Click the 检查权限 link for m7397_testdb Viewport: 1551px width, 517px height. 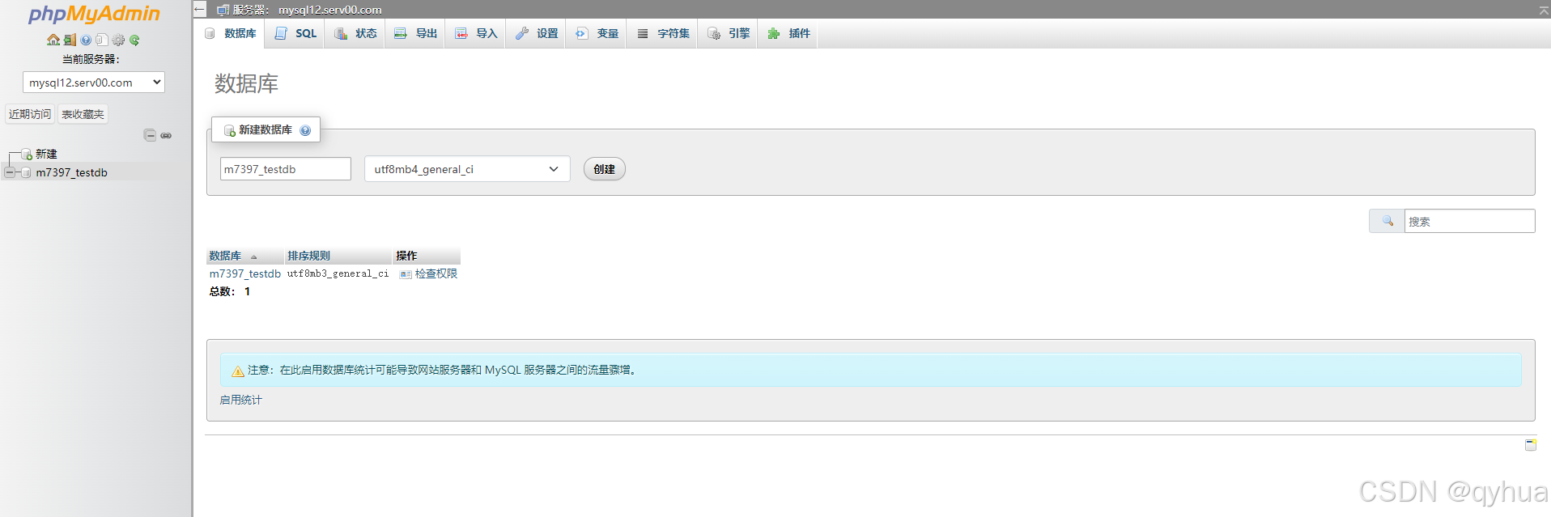[436, 273]
